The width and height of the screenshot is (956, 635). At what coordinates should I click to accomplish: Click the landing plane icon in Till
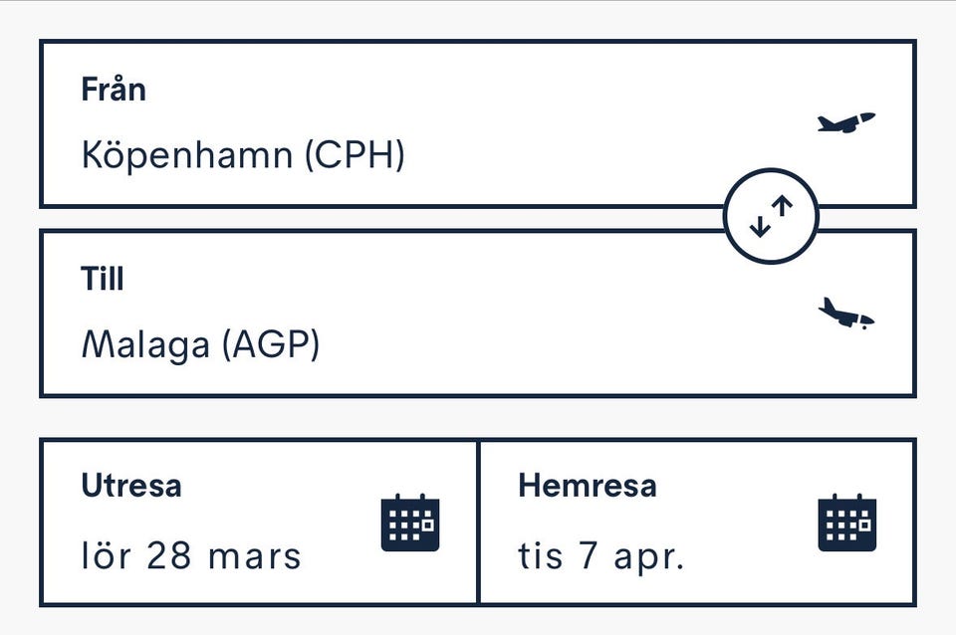click(x=846, y=314)
